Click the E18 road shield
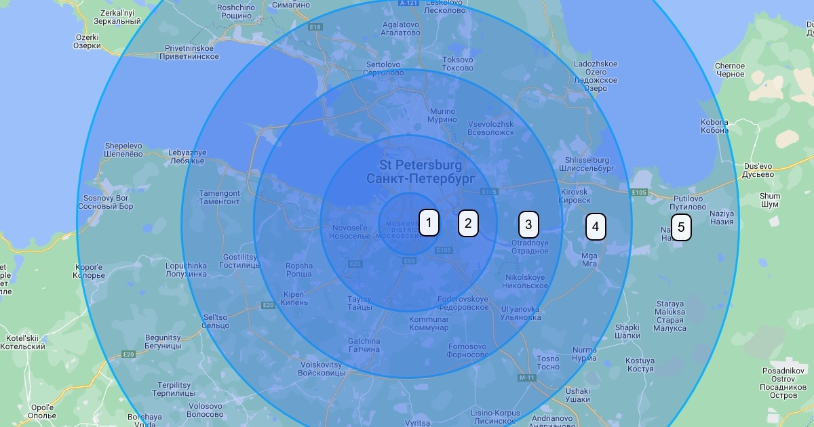Viewport: 814px width, 427px height. click(315, 27)
